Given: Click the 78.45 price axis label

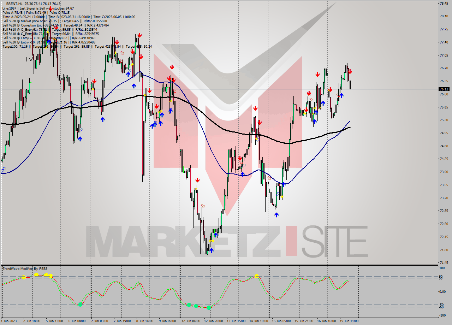Looking at the screenshot, I should click(444, 3).
